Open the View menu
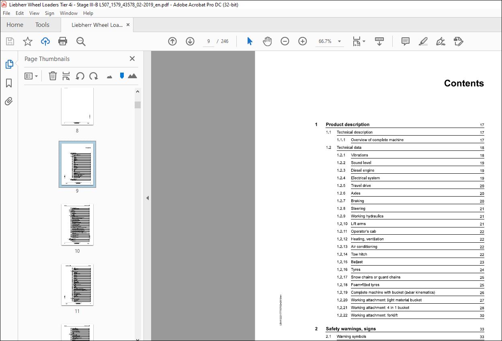The image size is (502, 341). click(35, 13)
